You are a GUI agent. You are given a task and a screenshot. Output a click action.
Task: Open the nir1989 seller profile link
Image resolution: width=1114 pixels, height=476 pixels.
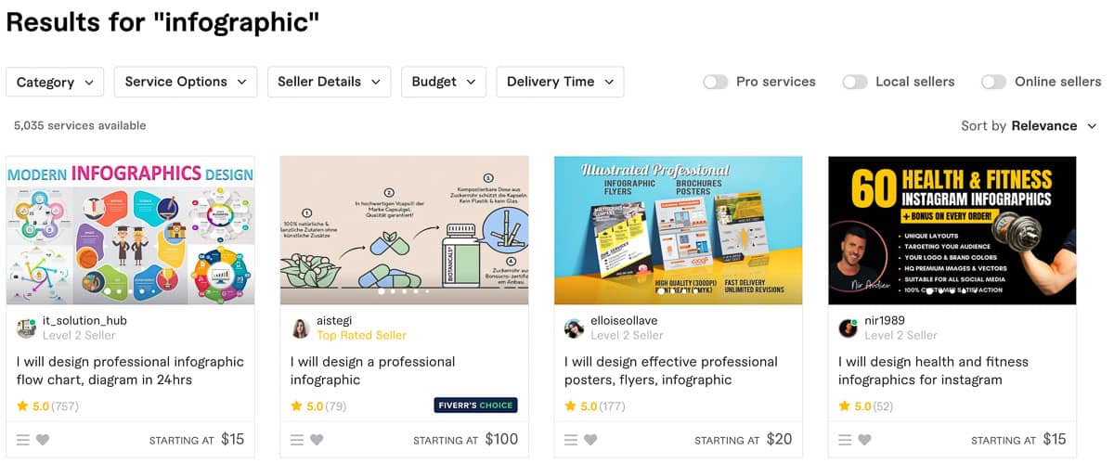coord(885,320)
